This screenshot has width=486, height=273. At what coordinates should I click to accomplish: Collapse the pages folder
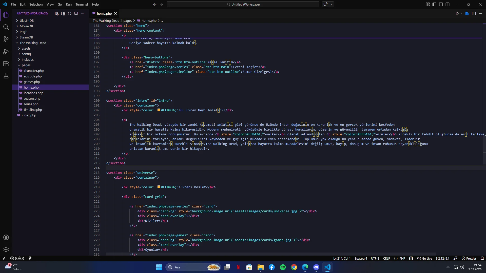26,65
